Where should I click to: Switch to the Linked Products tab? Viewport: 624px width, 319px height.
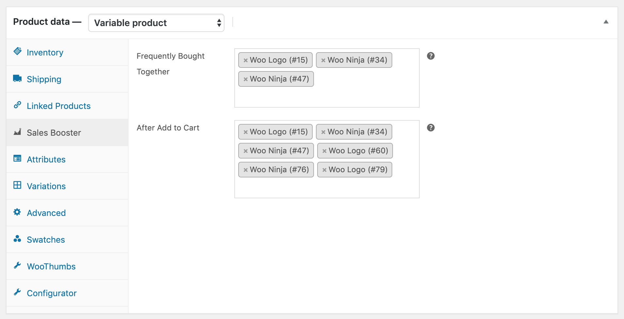point(58,106)
